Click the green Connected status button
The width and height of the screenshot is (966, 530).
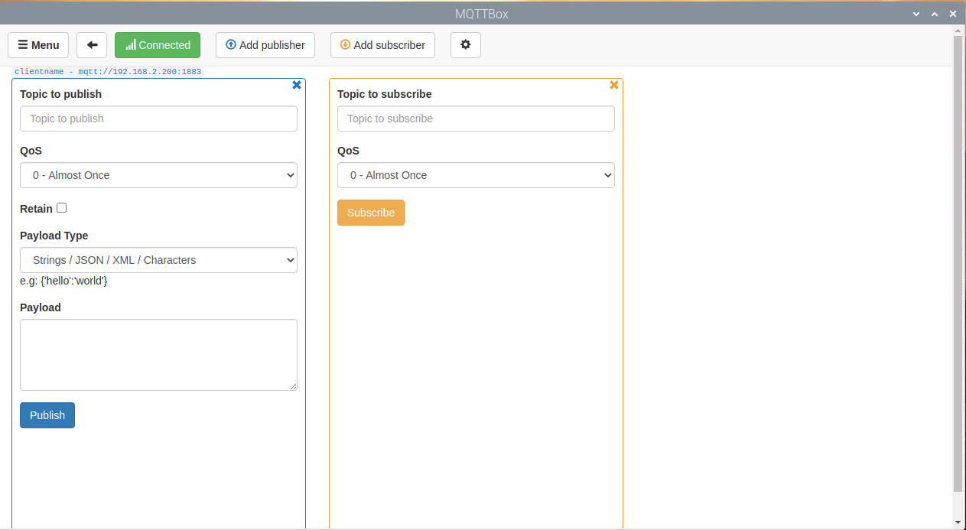[x=158, y=45]
